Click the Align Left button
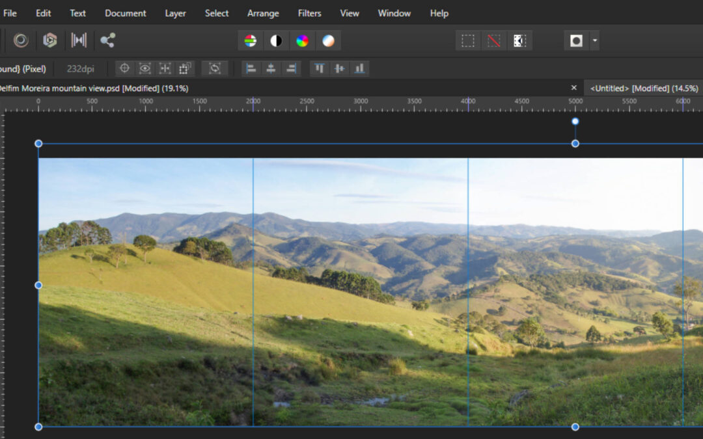This screenshot has height=439, width=703. pyautogui.click(x=251, y=68)
